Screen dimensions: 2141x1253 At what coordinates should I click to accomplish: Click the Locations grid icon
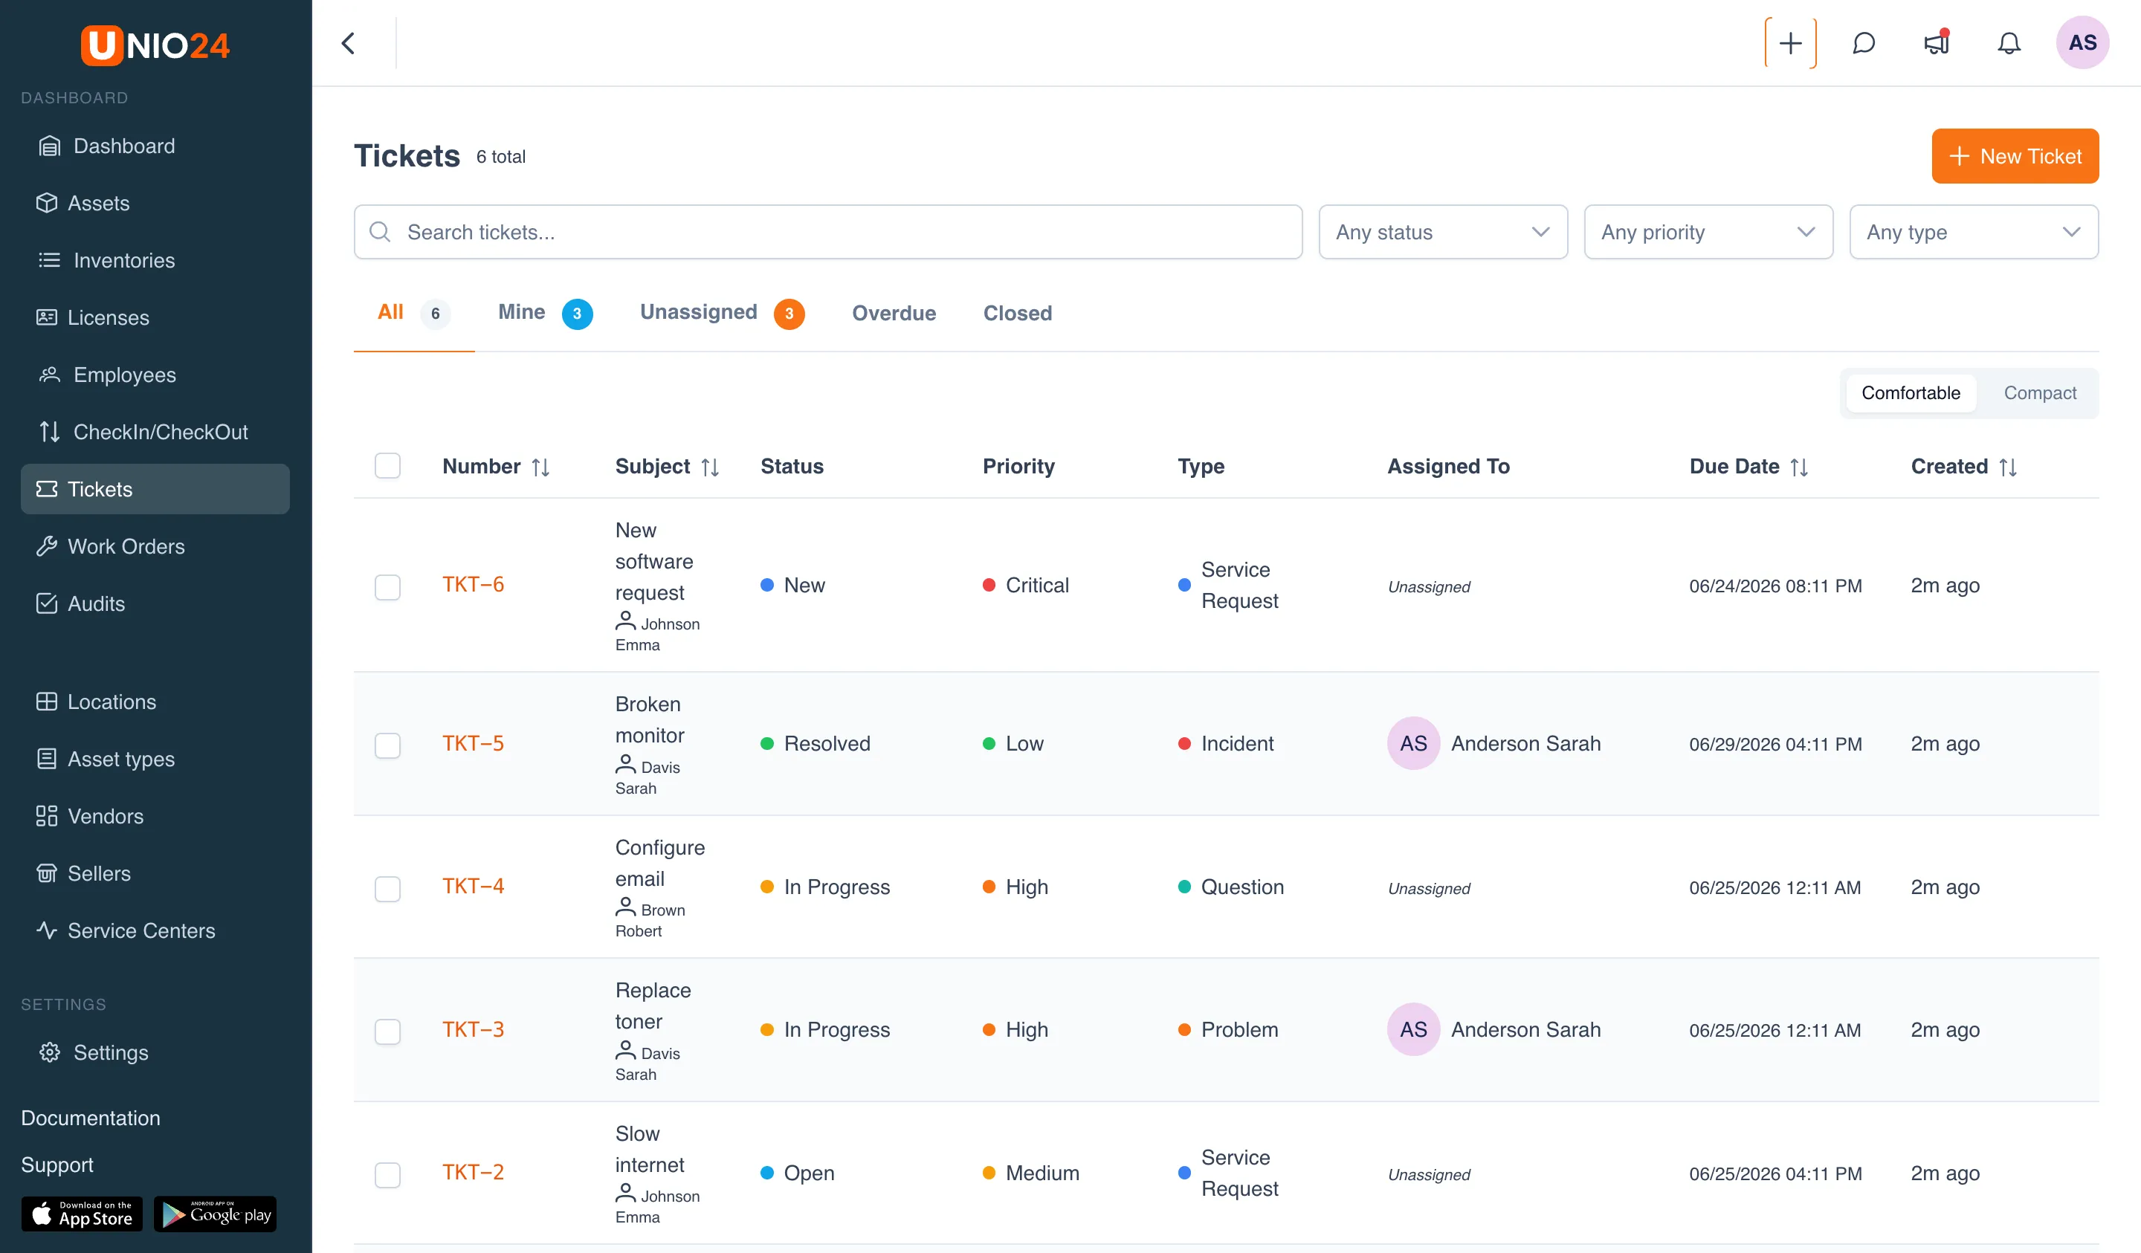[x=47, y=702]
